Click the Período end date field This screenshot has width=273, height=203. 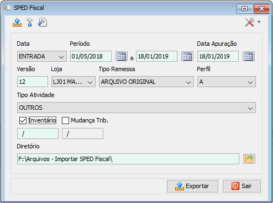pos(156,56)
